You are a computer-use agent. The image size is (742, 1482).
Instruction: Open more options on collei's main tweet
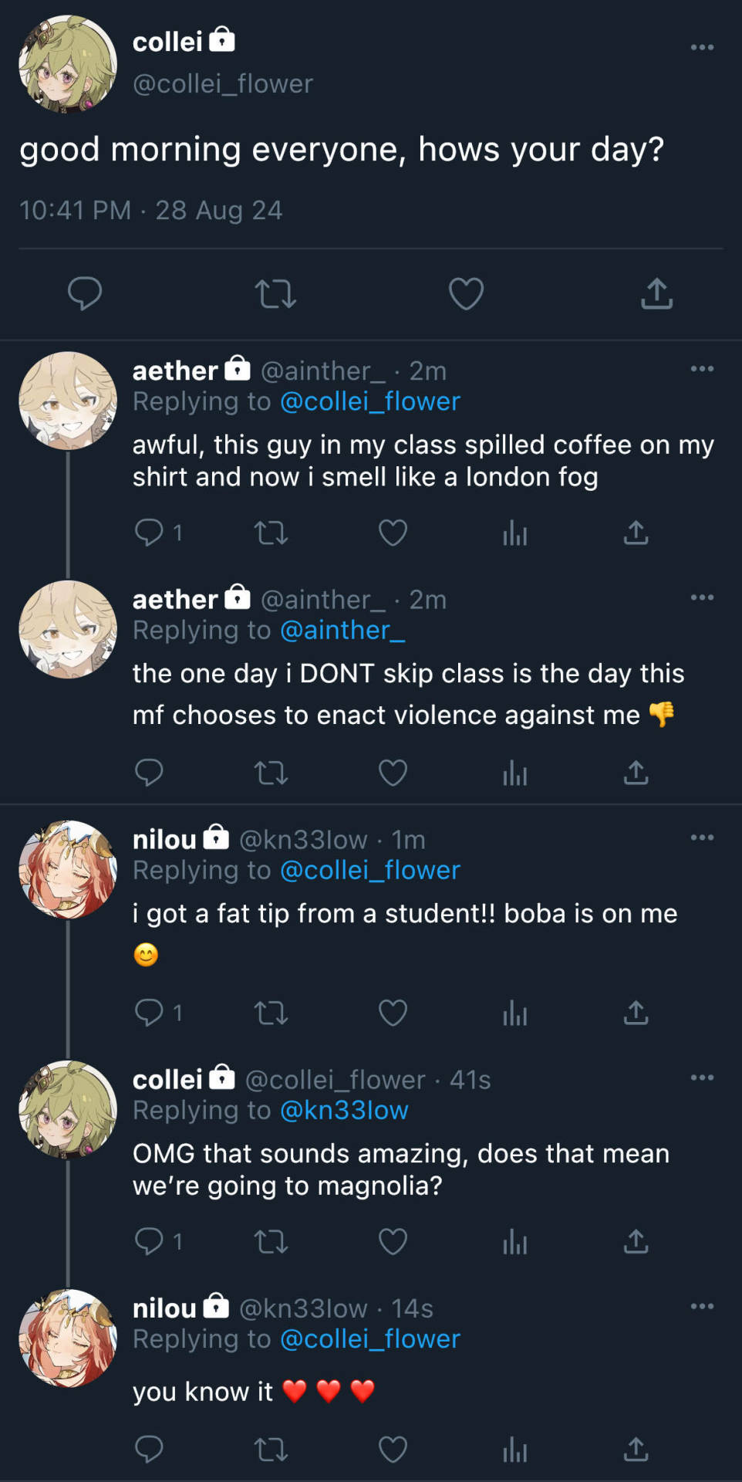pyautogui.click(x=702, y=48)
